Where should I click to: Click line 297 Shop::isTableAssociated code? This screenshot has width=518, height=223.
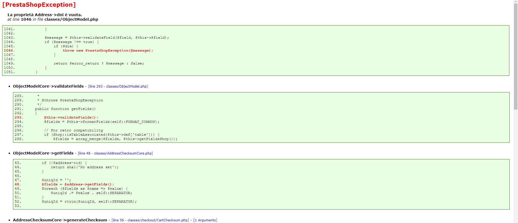click(102, 135)
